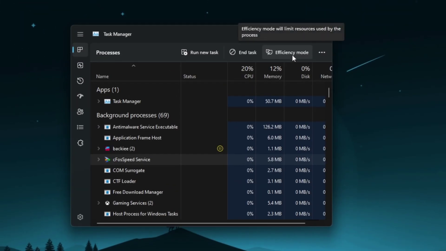
Task: Click the Task Manager process icon
Action: click(107, 101)
